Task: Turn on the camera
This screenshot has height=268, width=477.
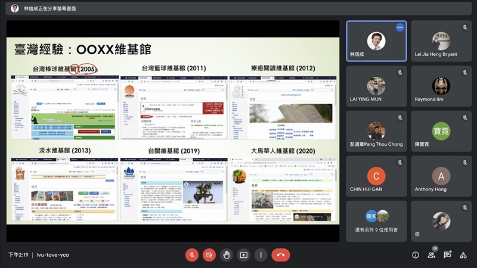Action: pyautogui.click(x=209, y=255)
